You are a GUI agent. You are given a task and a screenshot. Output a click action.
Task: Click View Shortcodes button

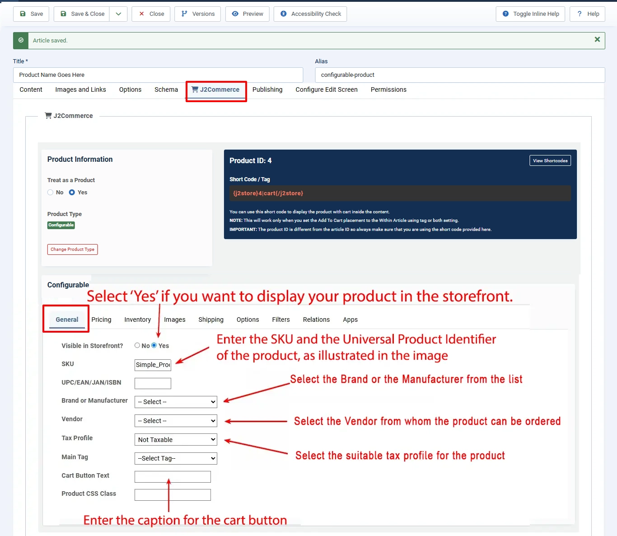coord(550,160)
